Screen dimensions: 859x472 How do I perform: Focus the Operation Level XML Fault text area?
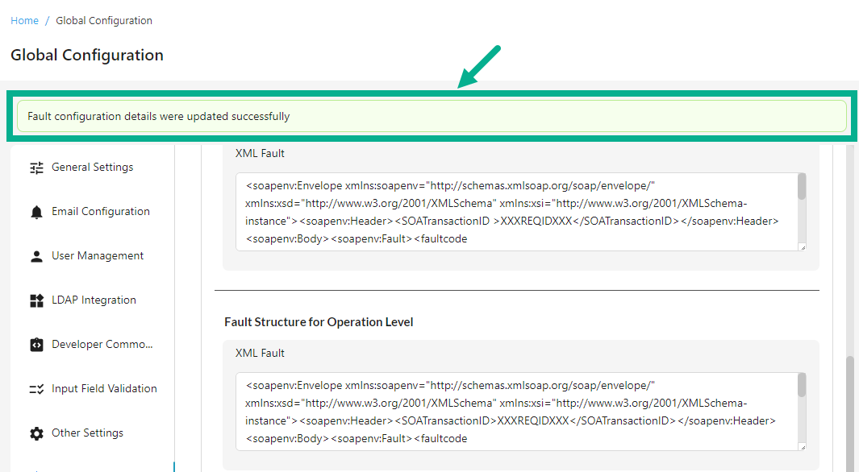point(516,412)
